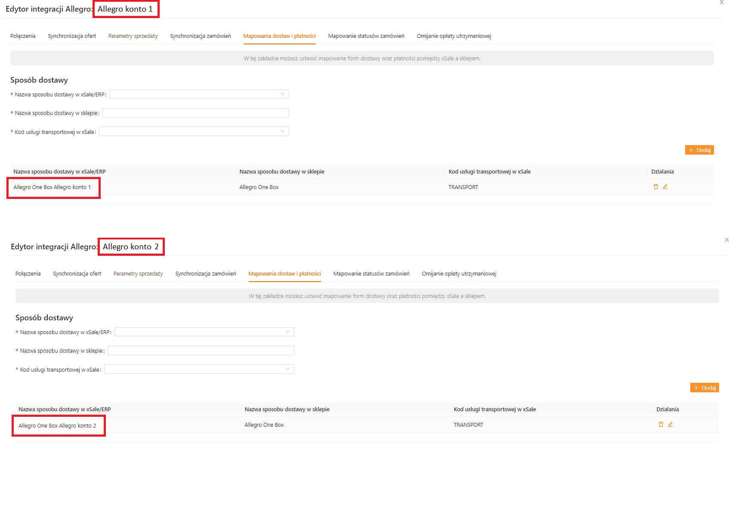Screen dimensions: 729x518
Task: Close the Allegro konto 1 editor panel
Action: [x=722, y=3]
